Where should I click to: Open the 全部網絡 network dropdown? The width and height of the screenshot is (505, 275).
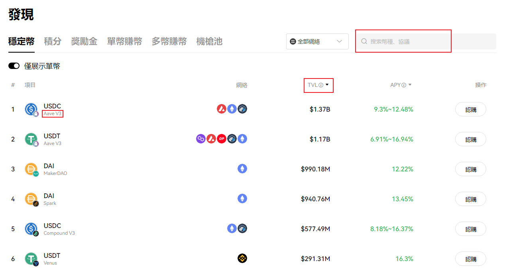pyautogui.click(x=317, y=41)
